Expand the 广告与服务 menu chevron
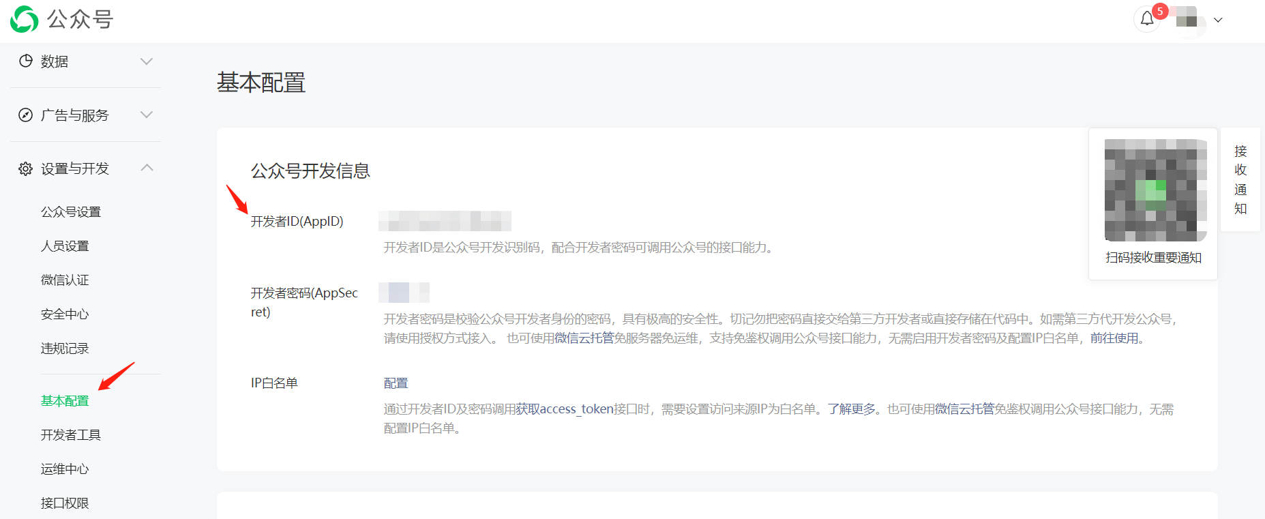1265x519 pixels. (x=146, y=115)
